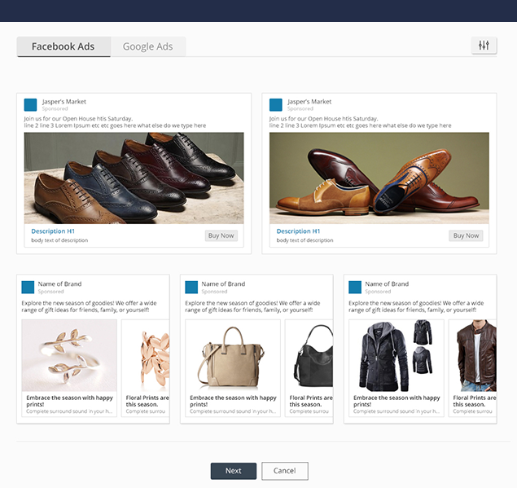Image resolution: width=517 pixels, height=488 pixels.
Task: Open the filter settings sliders icon
Action: point(484,45)
